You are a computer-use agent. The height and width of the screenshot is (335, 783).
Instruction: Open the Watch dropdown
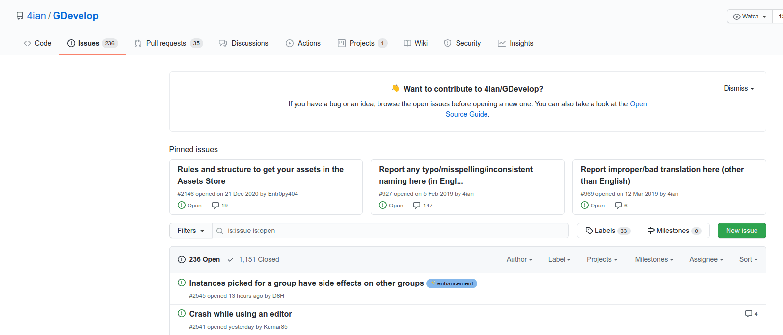(749, 16)
